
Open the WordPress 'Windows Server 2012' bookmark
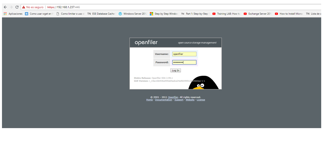pyautogui.click(x=133, y=14)
